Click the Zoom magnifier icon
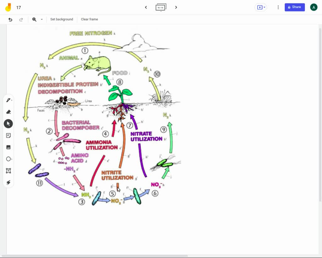This screenshot has width=322, height=258. click(x=34, y=19)
